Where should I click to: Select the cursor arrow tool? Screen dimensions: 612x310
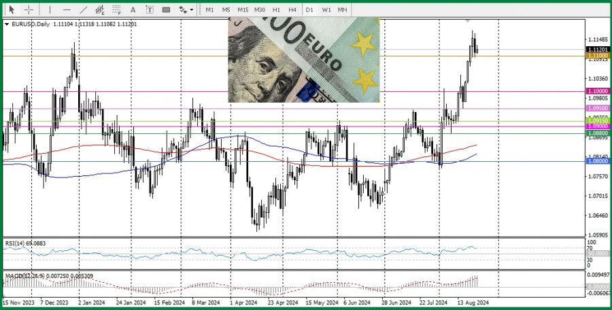12,10
